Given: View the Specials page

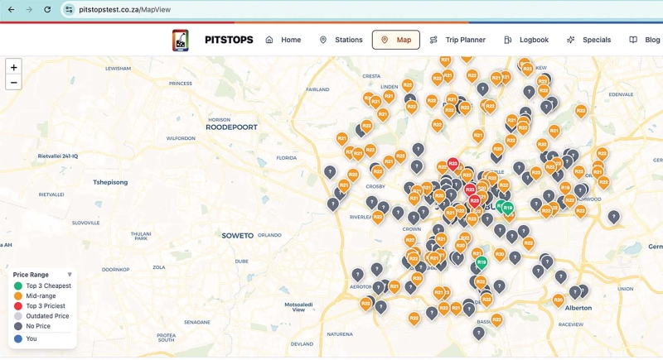Looking at the screenshot, I should (588, 40).
